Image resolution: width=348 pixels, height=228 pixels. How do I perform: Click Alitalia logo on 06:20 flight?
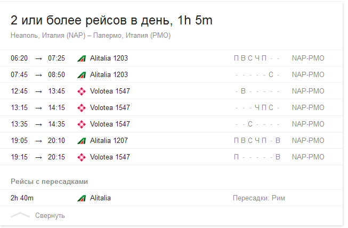82,58
